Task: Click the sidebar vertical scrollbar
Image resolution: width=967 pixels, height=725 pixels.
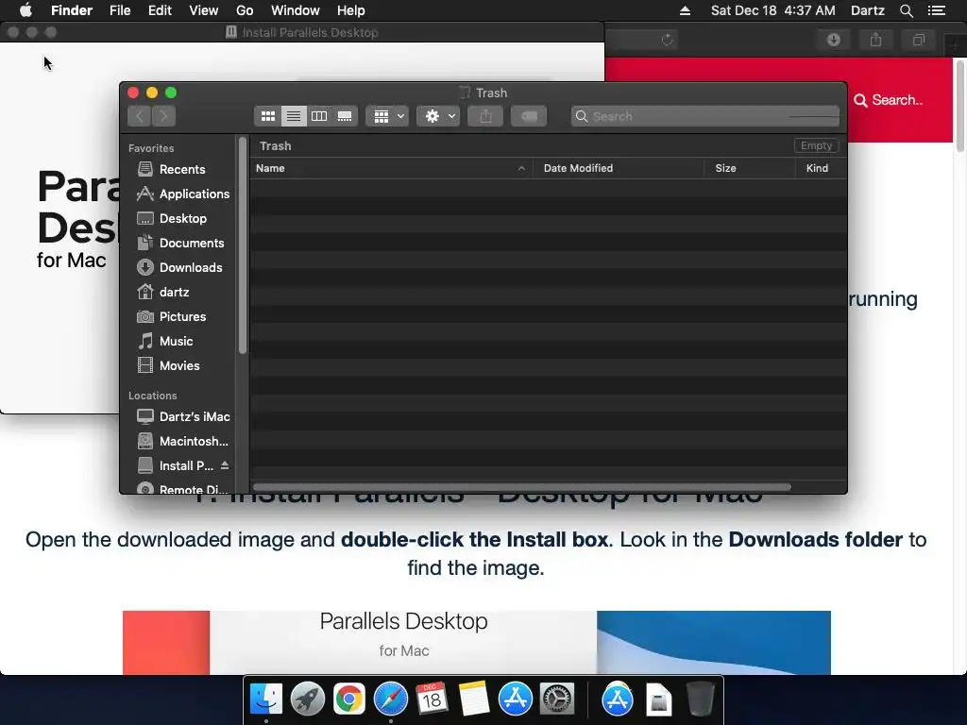Action: pyautogui.click(x=243, y=246)
